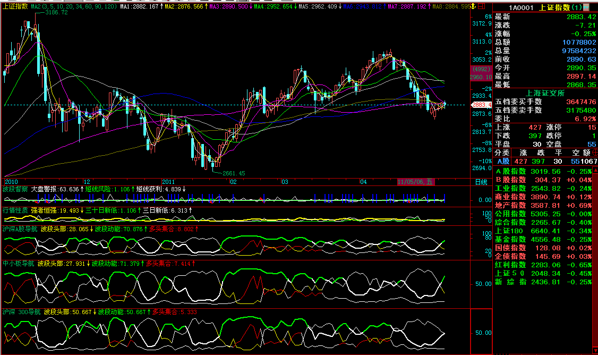The height and width of the screenshot is (355, 598).
Task: Click the 大盘警报:63.636 readout
Action: click(x=57, y=189)
